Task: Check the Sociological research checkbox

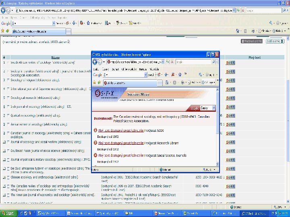Action: tap(8, 98)
